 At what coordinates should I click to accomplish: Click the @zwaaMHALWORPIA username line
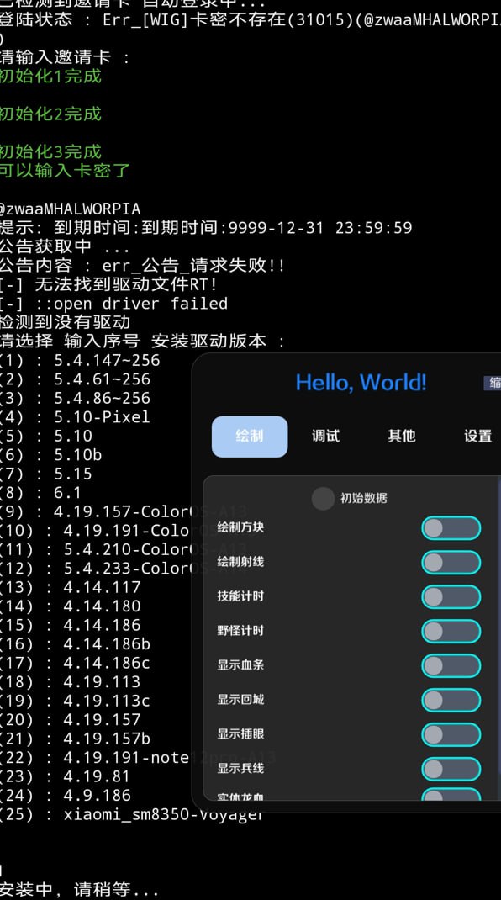click(70, 209)
